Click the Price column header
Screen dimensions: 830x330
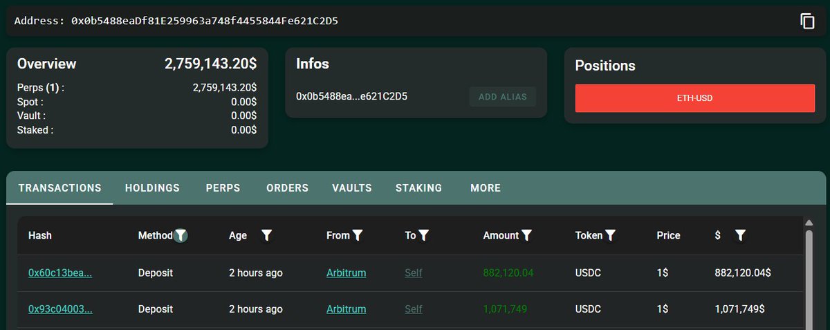click(x=668, y=235)
